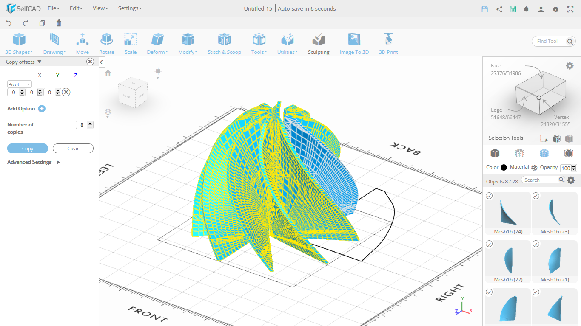581x326 pixels.
Task: Click the objects Search field
Action: point(543,180)
